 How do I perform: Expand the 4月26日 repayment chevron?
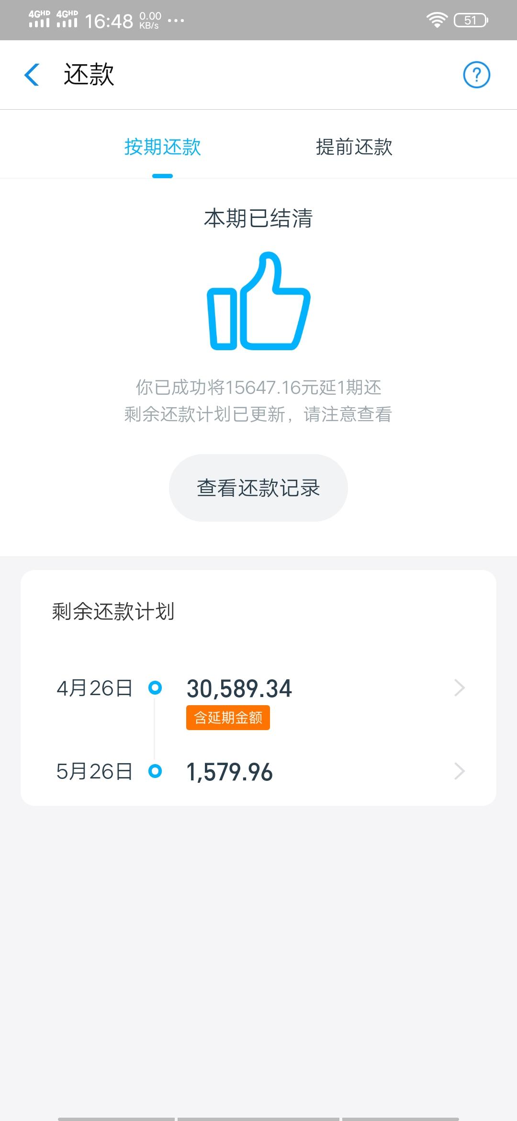point(460,688)
